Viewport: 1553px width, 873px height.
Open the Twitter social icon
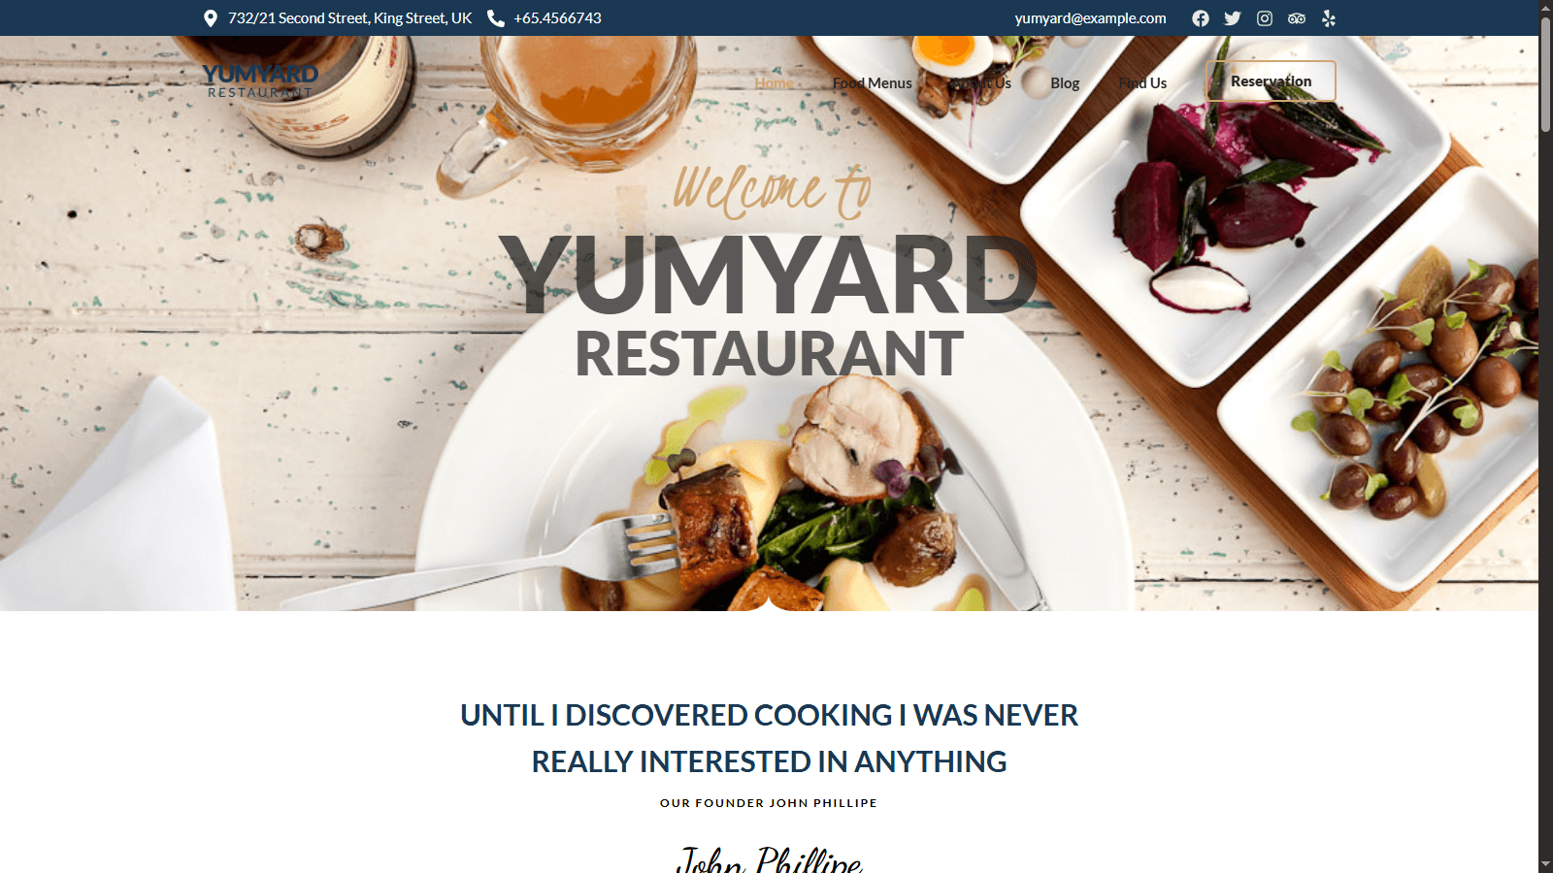[x=1233, y=18]
